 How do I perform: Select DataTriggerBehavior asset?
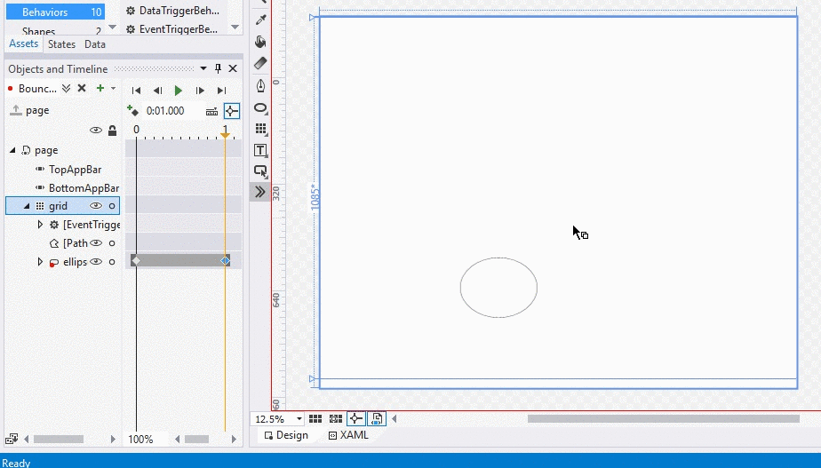click(x=172, y=11)
